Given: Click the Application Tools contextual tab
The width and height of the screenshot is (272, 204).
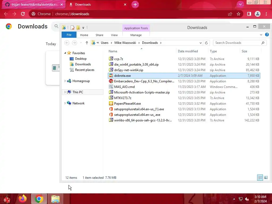Looking at the screenshot, I should point(136,28).
